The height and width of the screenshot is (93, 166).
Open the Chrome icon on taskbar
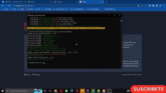[x=93, y=91]
